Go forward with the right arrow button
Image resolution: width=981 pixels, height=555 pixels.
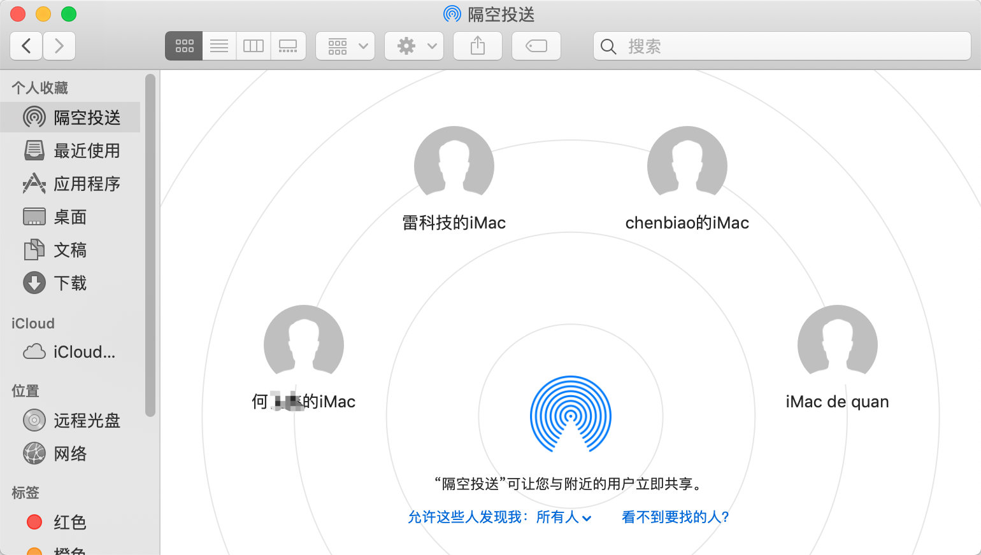(x=59, y=46)
